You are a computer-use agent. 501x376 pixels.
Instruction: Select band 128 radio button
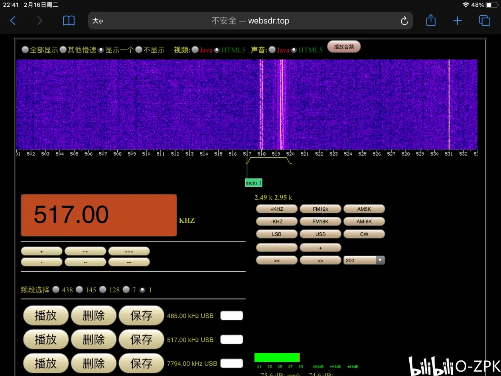(103, 290)
